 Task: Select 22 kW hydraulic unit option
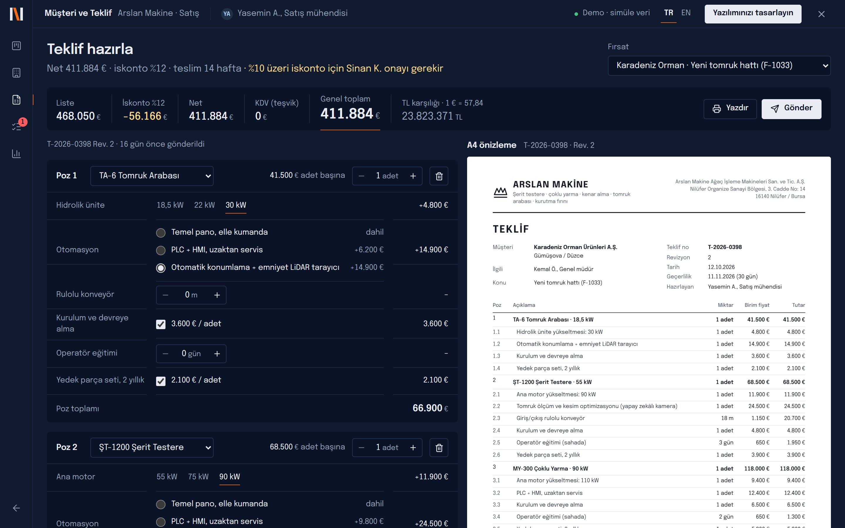click(204, 205)
